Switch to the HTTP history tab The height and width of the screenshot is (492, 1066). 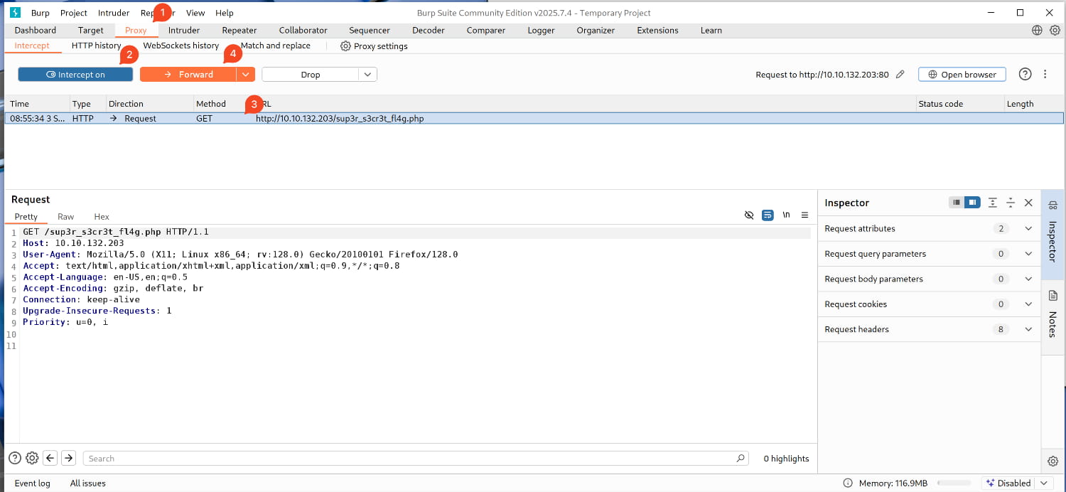[96, 46]
